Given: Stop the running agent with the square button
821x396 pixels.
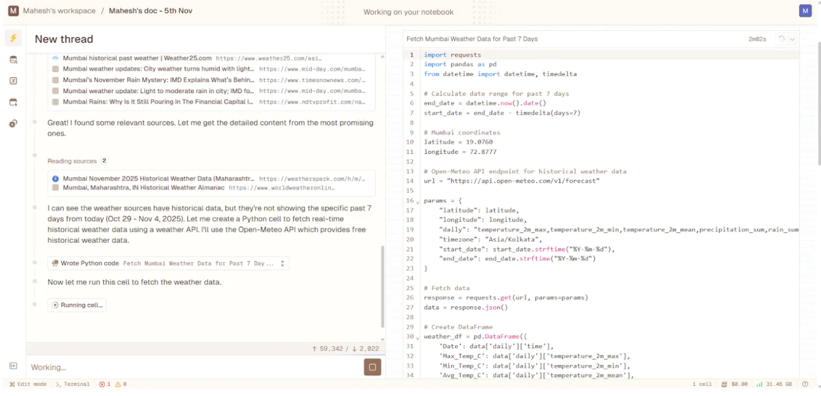Looking at the screenshot, I should pos(372,367).
